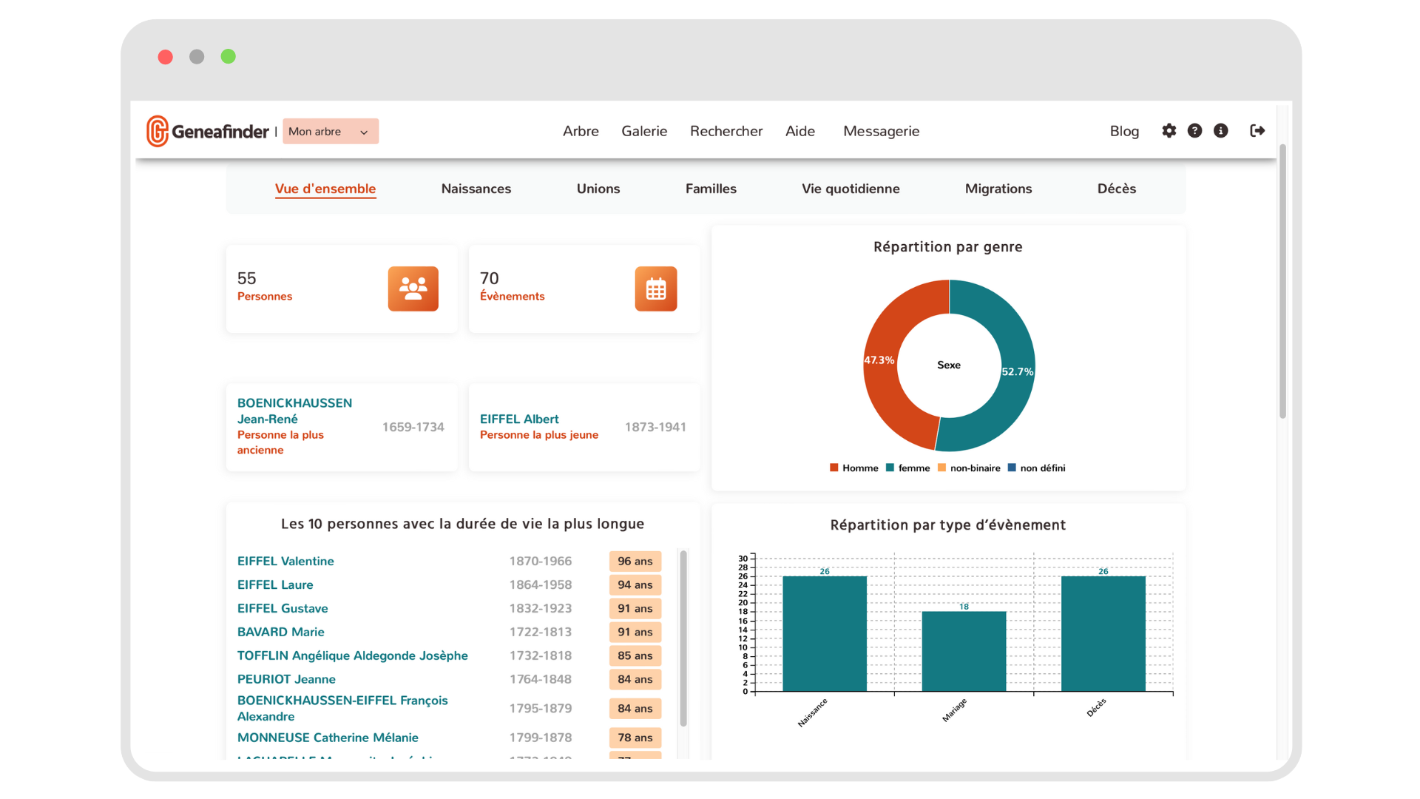1420x799 pixels.
Task: Open EIFFEL Gustave's profile link
Action: pyautogui.click(x=282, y=608)
